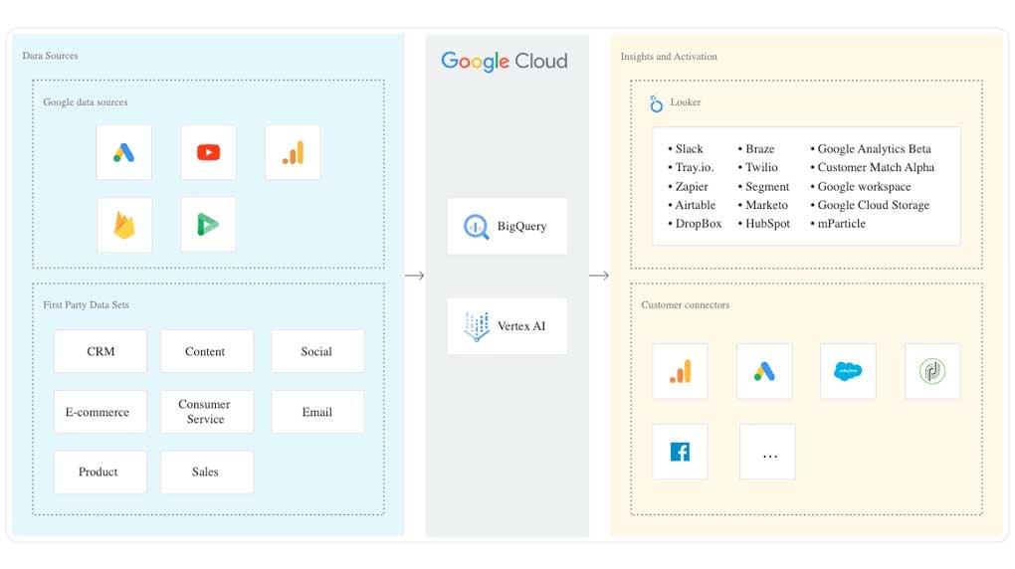
Task: Click the Google Ads icon in Customer connectors
Action: tap(764, 371)
